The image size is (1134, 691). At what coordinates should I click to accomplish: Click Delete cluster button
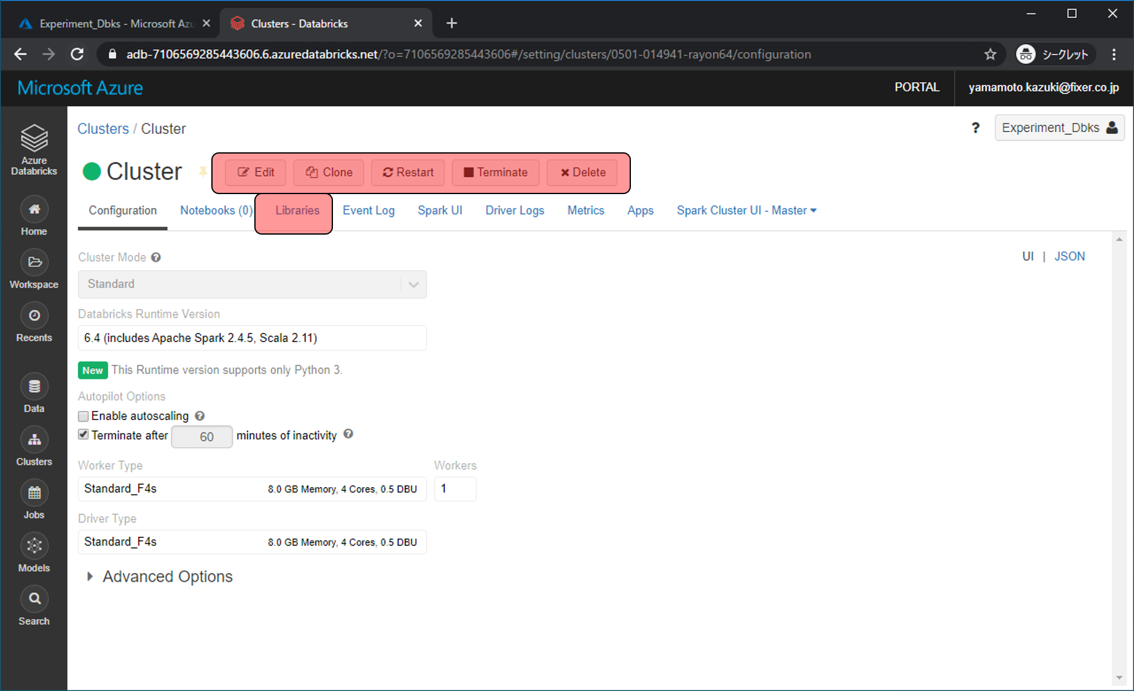(x=582, y=173)
